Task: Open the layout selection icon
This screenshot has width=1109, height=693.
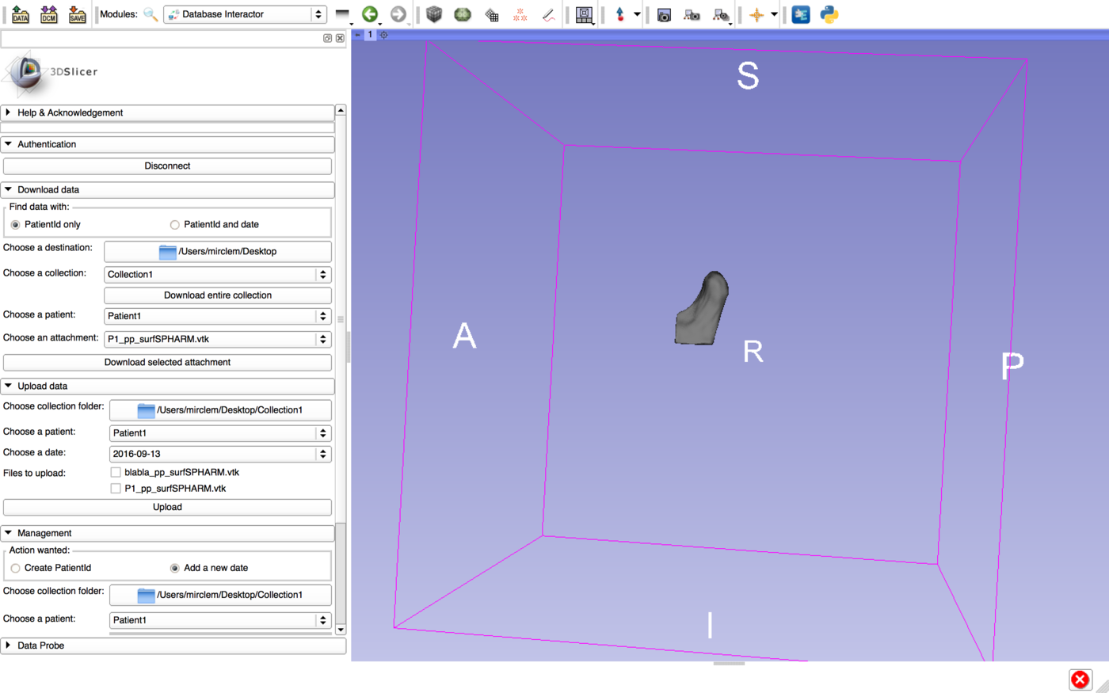Action: click(584, 14)
